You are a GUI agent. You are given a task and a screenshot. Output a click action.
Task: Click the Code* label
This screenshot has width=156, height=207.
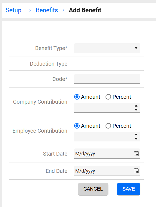pos(60,79)
